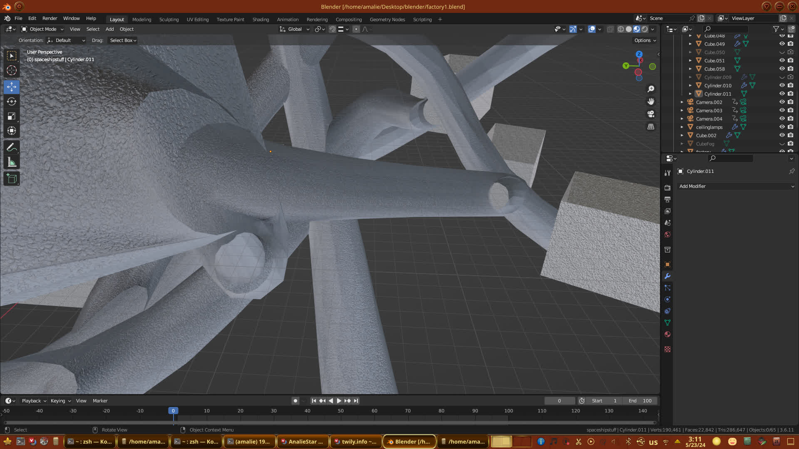Select the Scale tool
This screenshot has height=449, width=799.
(x=12, y=116)
